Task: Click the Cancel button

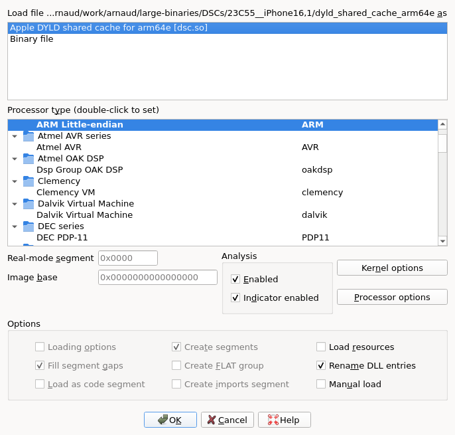Action: [x=227, y=420]
